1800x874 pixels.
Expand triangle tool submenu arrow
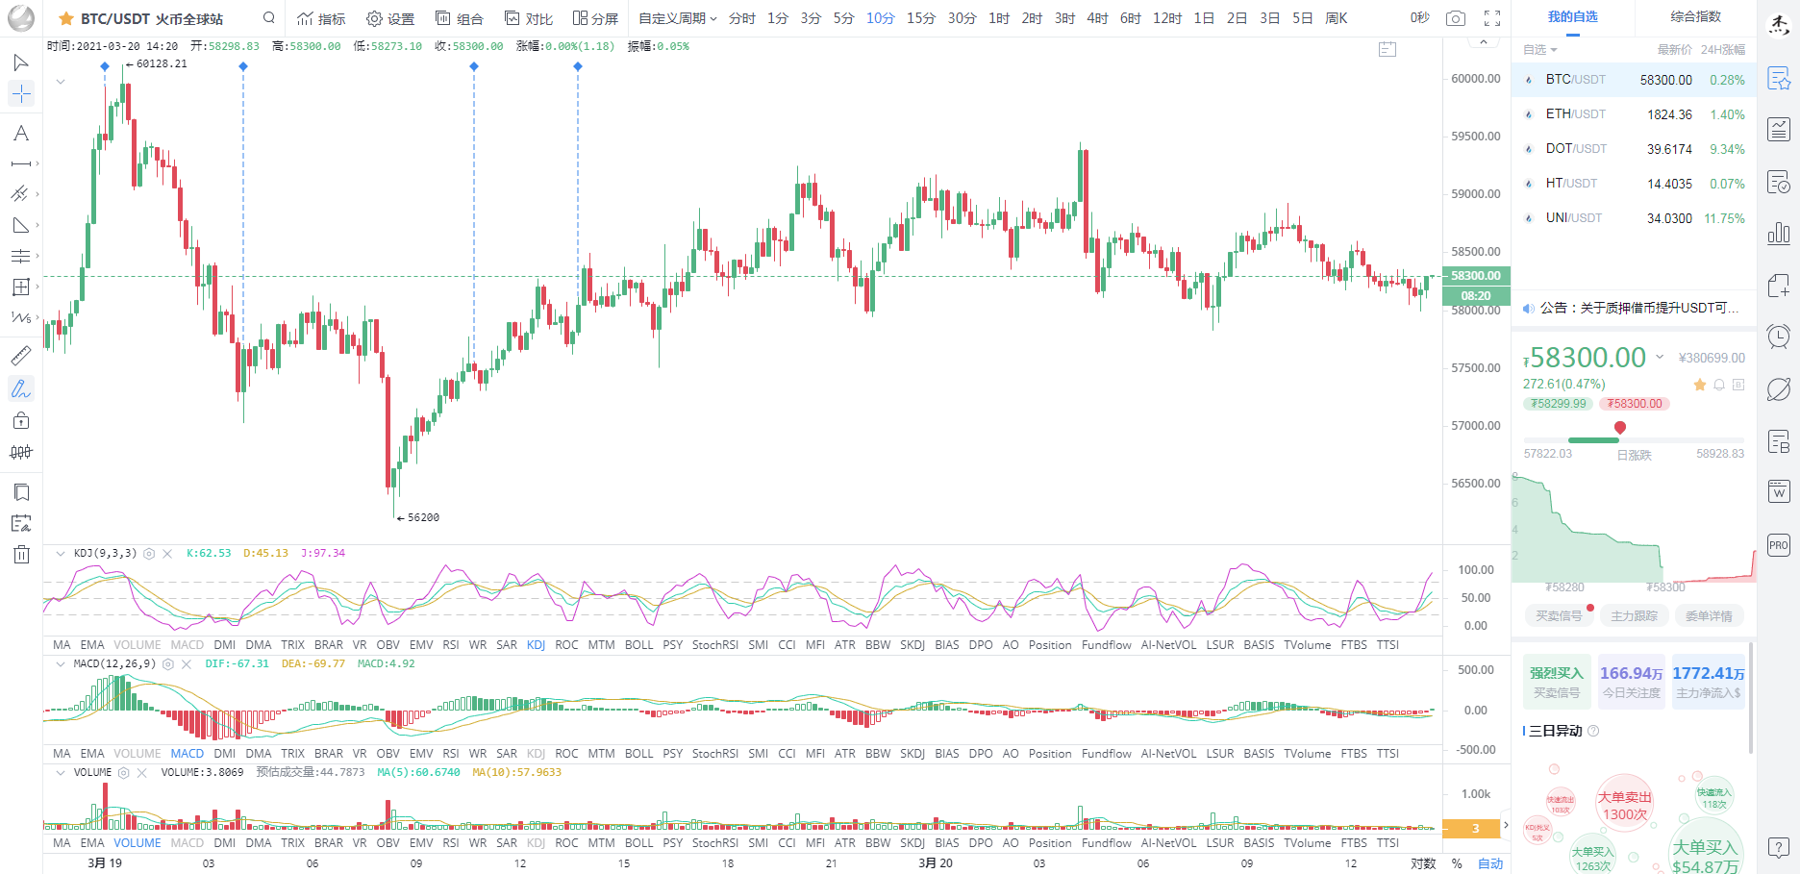pyautogui.click(x=37, y=225)
